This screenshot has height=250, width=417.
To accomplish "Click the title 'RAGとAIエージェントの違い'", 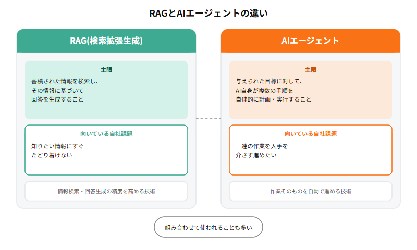I will click(208, 14).
